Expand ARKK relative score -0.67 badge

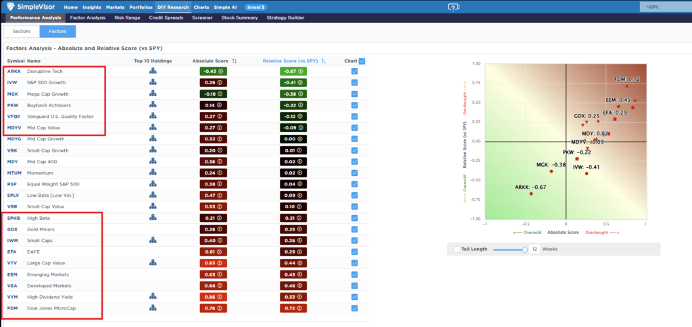coord(293,71)
